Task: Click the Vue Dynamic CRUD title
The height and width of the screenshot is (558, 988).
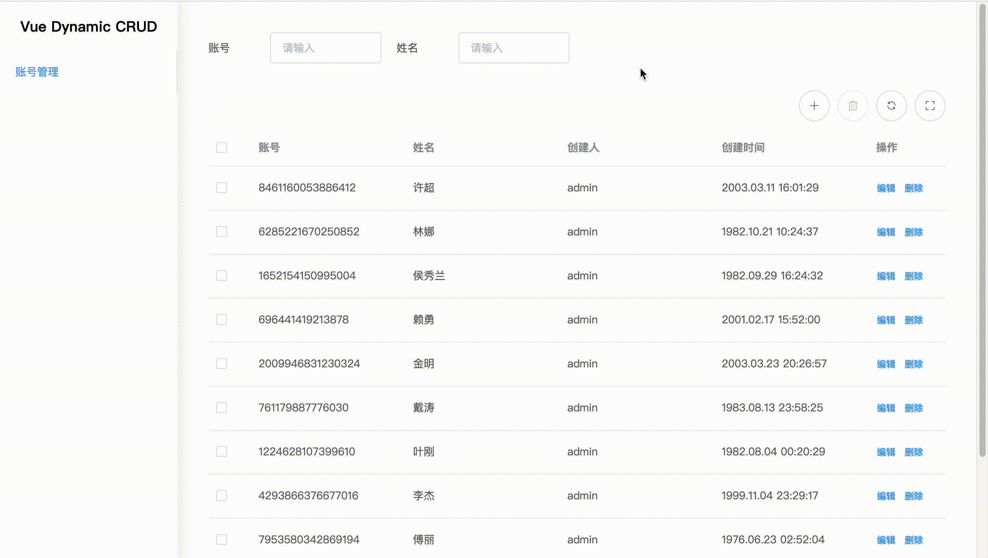Action: [88, 27]
